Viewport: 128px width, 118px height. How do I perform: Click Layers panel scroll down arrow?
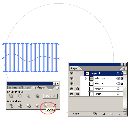(x=125, y=110)
